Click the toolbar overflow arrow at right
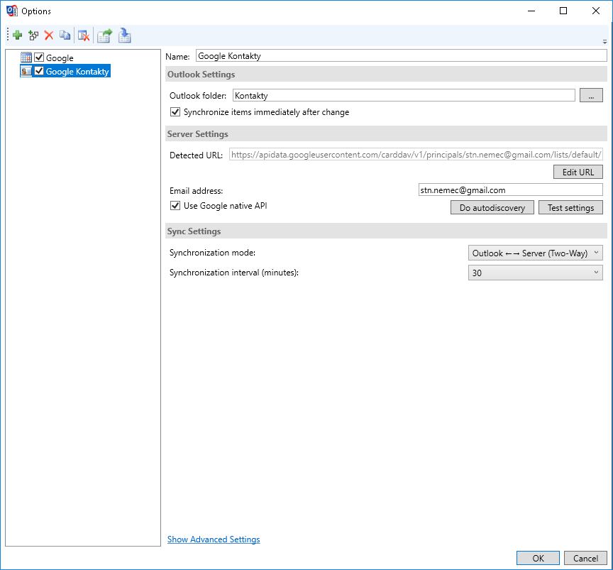The width and height of the screenshot is (613, 570). point(604,42)
